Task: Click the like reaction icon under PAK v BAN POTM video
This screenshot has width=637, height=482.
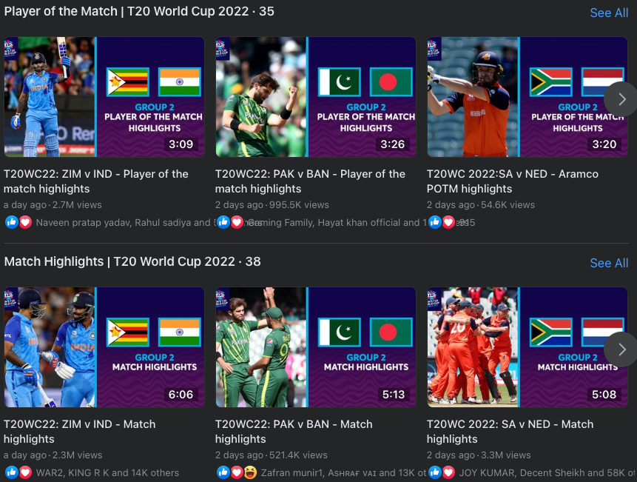Action: tap(223, 222)
